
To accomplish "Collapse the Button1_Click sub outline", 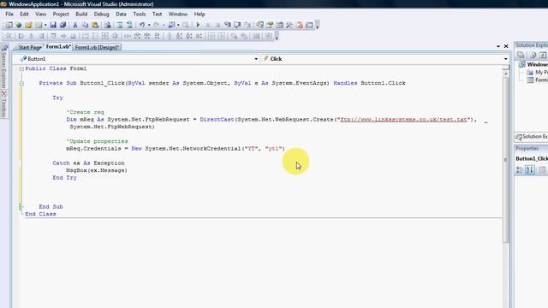I will [21, 84].
